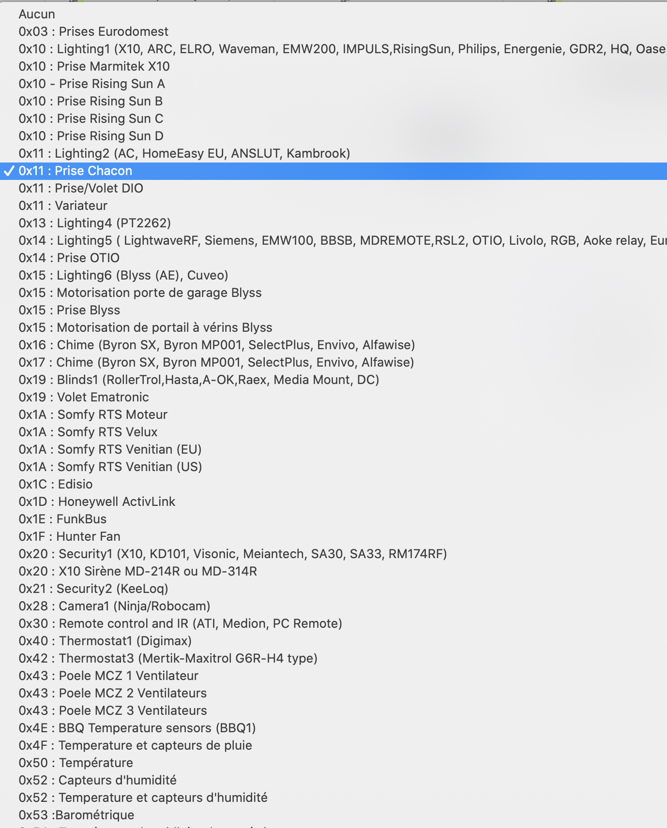This screenshot has height=828, width=667.
Task: Pick '0x42 : Thermostat3 (Mertik-Maxitrol)'
Action: click(x=333, y=658)
